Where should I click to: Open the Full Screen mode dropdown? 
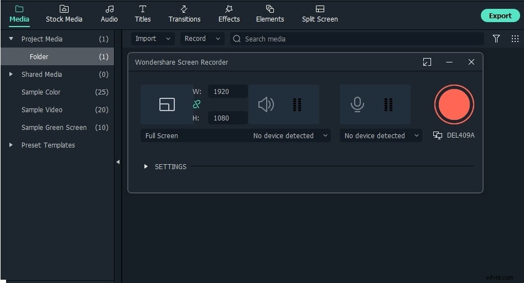[x=194, y=135]
